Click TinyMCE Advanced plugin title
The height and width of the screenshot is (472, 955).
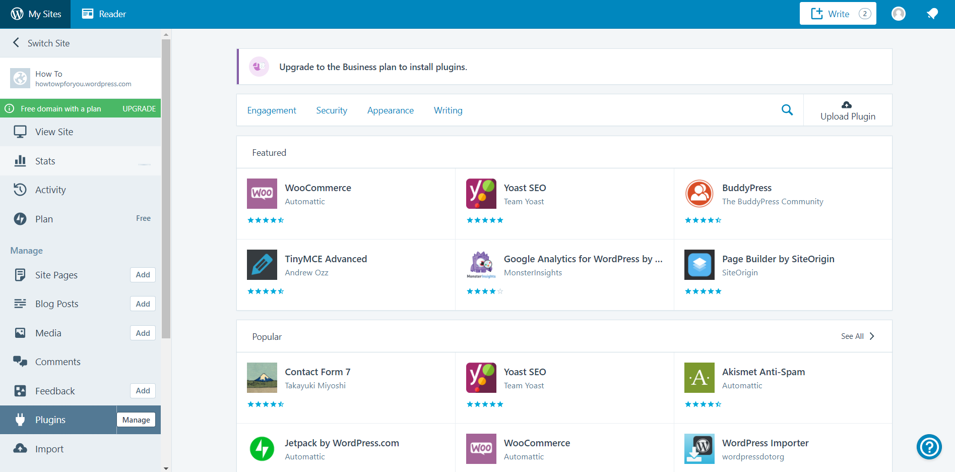click(x=326, y=259)
